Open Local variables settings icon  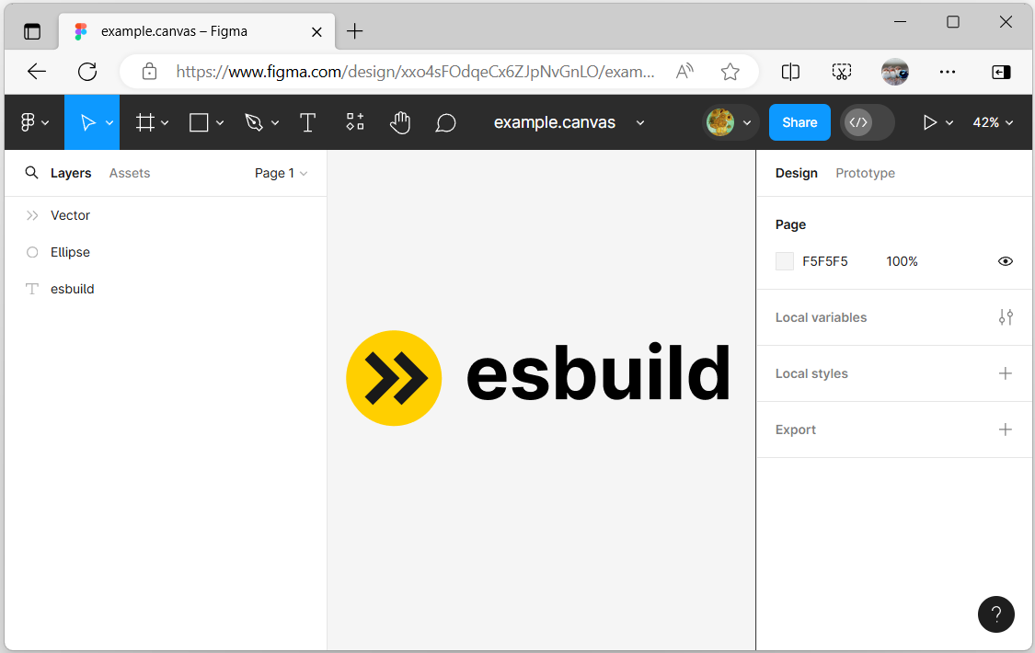(x=1006, y=317)
